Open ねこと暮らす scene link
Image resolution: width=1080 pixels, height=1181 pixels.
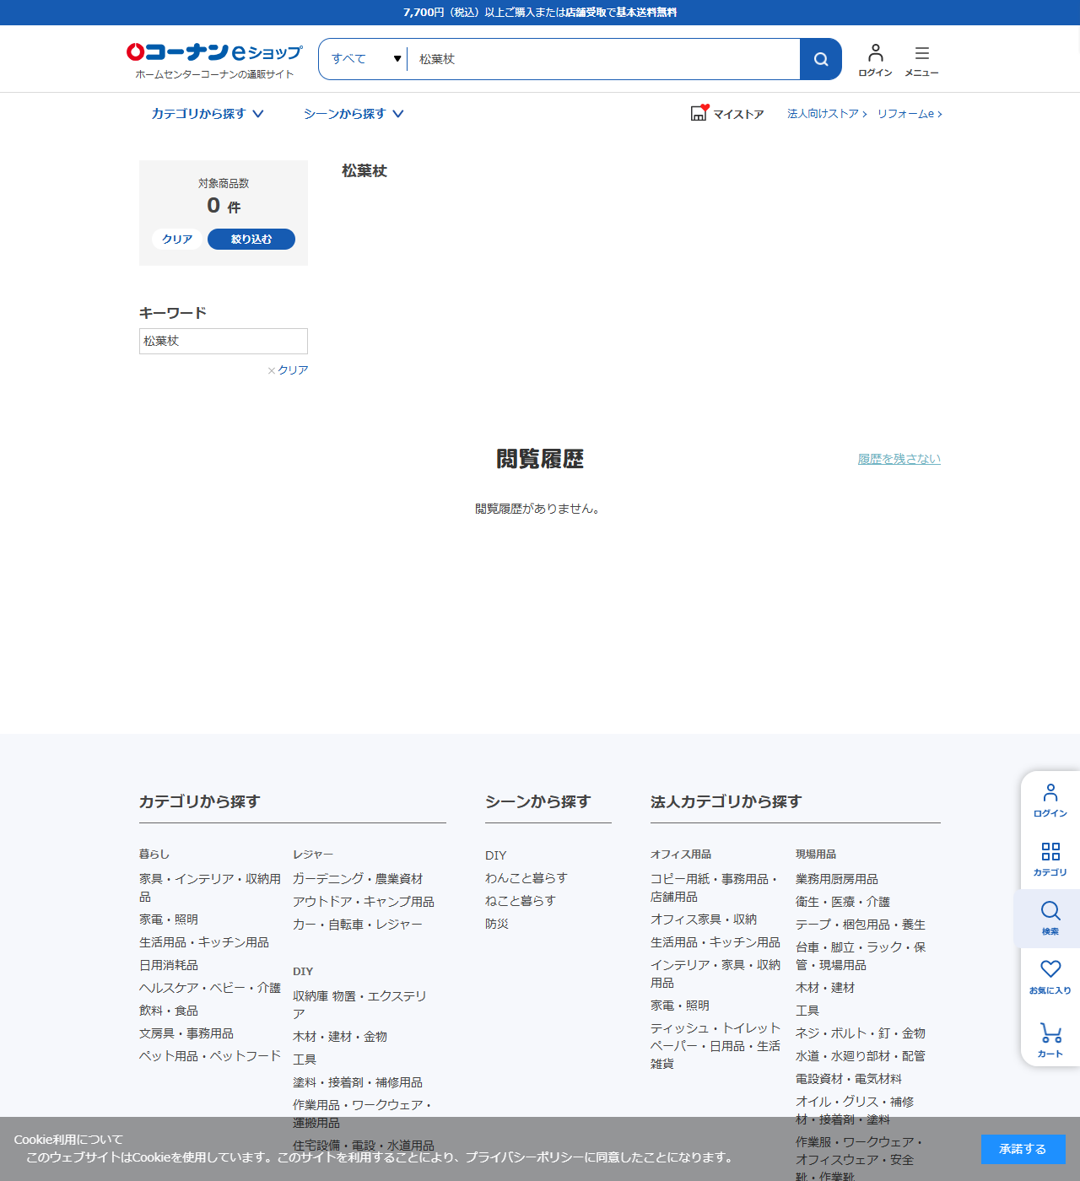(x=521, y=901)
